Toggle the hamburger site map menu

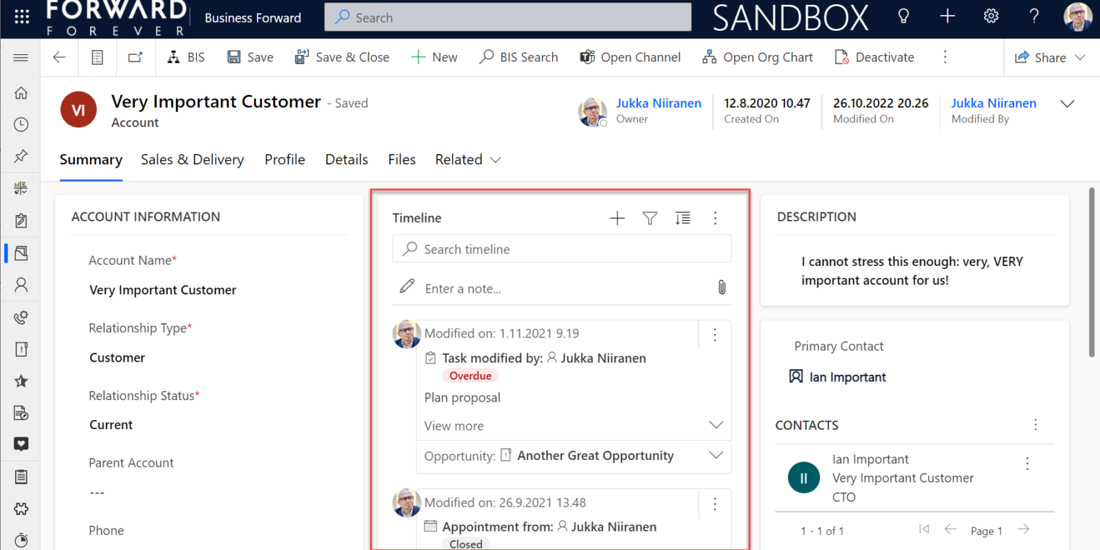(x=21, y=58)
